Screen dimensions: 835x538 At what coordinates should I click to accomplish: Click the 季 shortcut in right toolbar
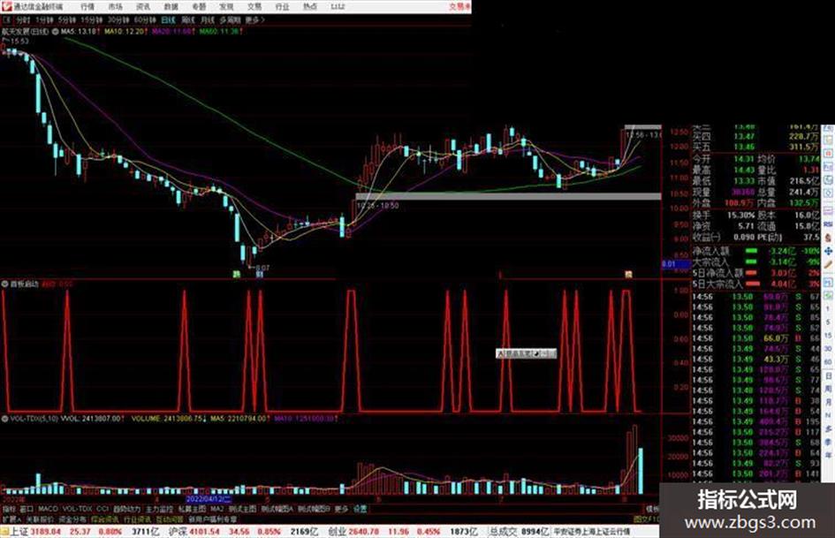point(828,442)
